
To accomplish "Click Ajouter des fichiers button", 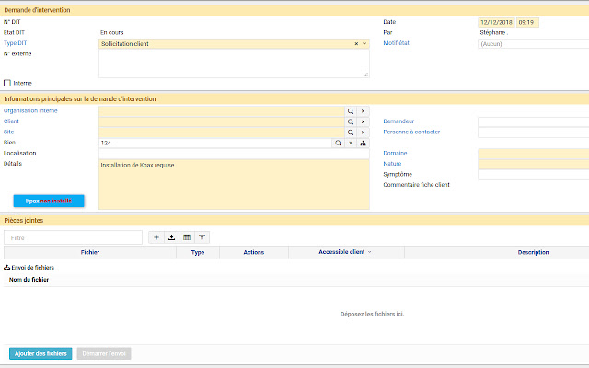I will pos(40,353).
